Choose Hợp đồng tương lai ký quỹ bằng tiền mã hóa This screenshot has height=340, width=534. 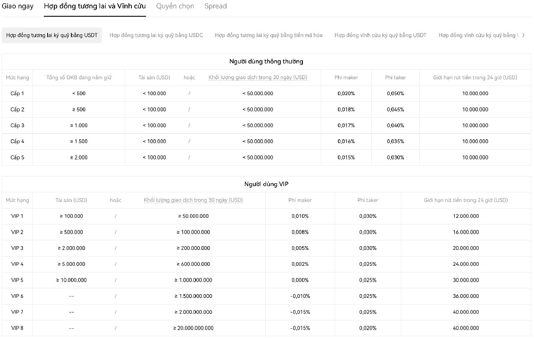pyautogui.click(x=268, y=35)
